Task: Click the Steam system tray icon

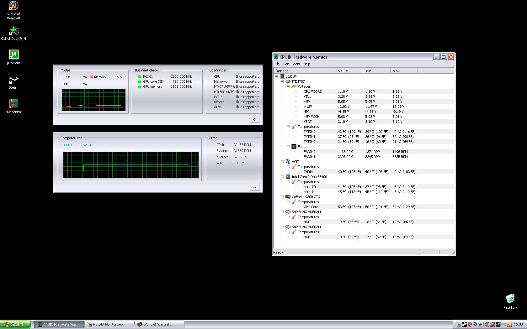Action: (x=464, y=324)
